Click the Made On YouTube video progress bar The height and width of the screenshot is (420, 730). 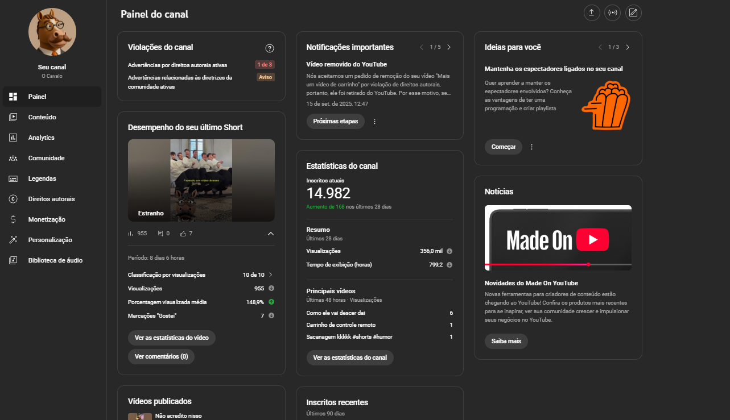558,264
